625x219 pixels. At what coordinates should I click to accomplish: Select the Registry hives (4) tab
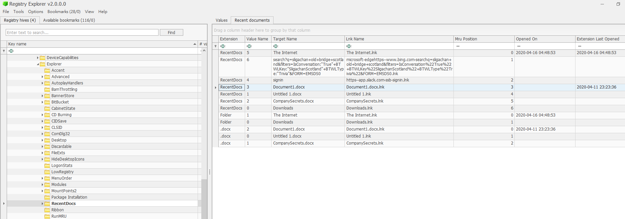[x=20, y=20]
